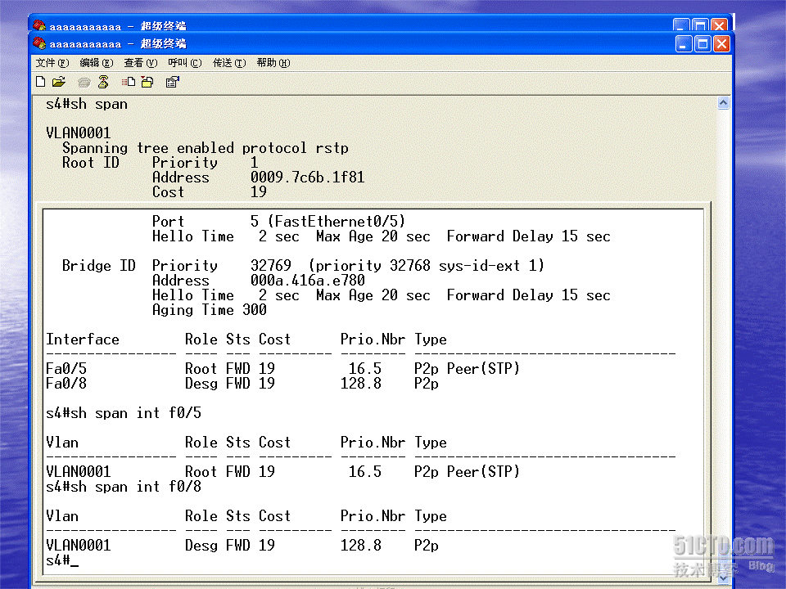
Task: Click the Call (connect) phone icon
Action: point(84,82)
